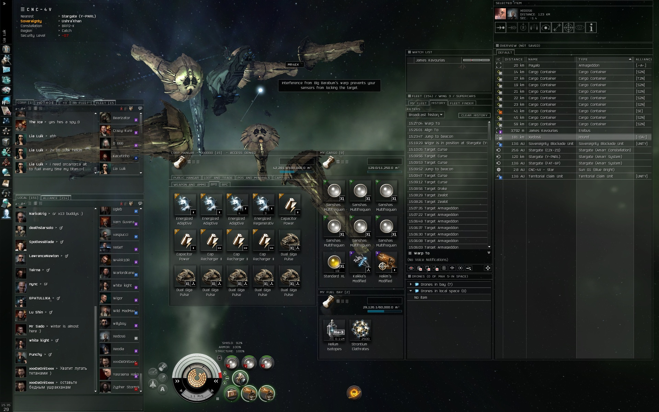659x412 pixels.
Task: Click the corp hangar filter input field
Action: click(297, 161)
